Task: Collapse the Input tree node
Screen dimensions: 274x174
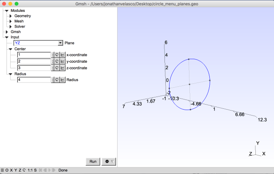Action: tap(7, 37)
